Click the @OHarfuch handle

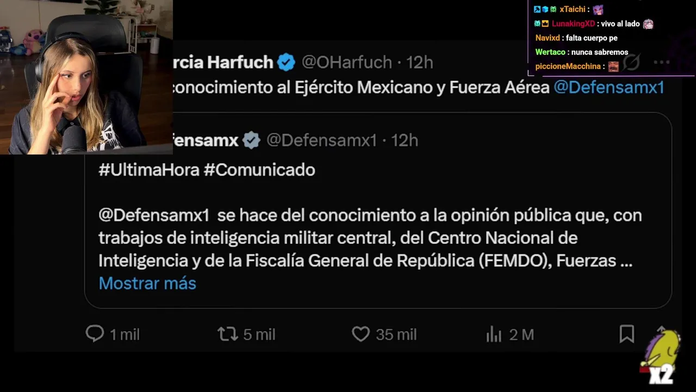pos(346,63)
